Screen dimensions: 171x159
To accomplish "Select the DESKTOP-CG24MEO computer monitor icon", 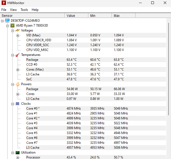I will tap(7, 20).
